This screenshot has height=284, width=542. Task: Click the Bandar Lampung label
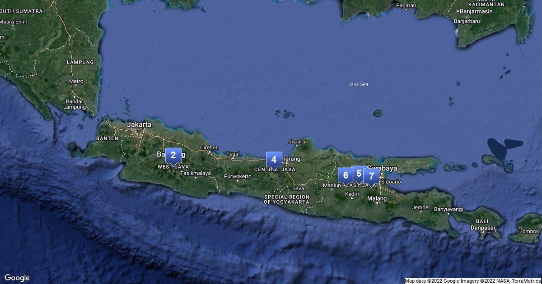tap(75, 104)
